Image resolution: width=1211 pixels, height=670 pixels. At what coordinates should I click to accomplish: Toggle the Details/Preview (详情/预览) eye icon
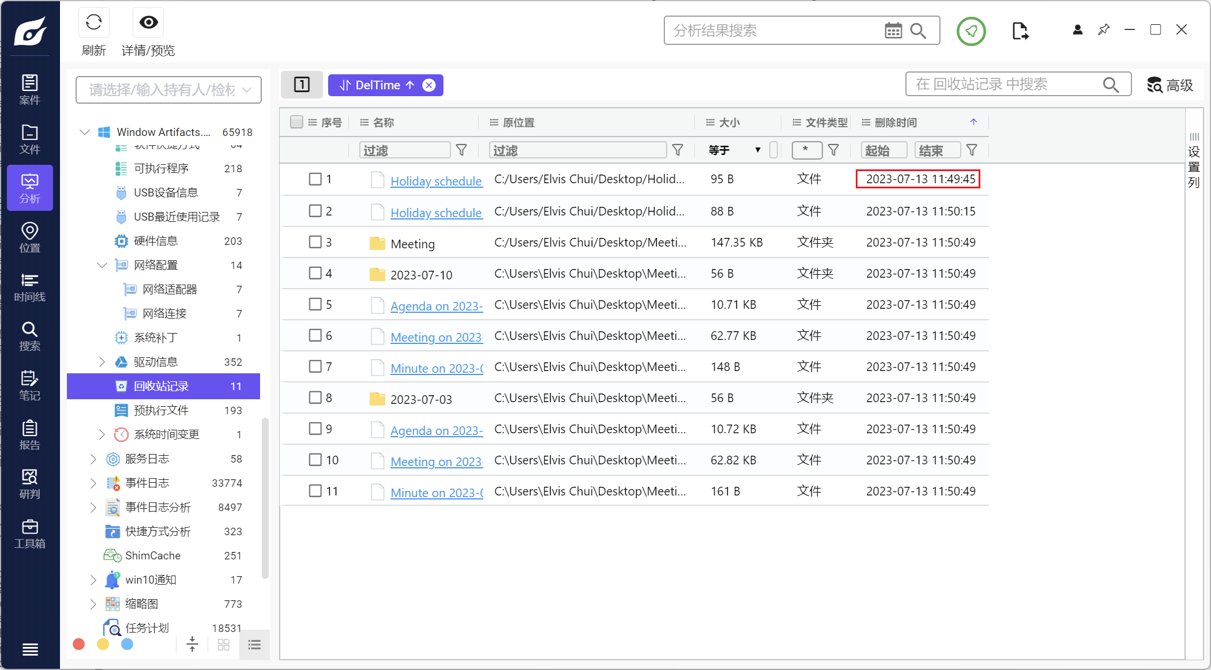148,22
